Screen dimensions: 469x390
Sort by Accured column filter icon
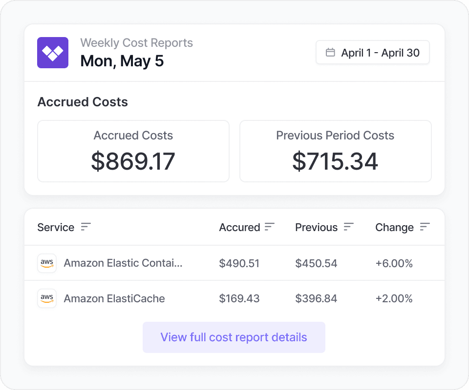(x=270, y=227)
